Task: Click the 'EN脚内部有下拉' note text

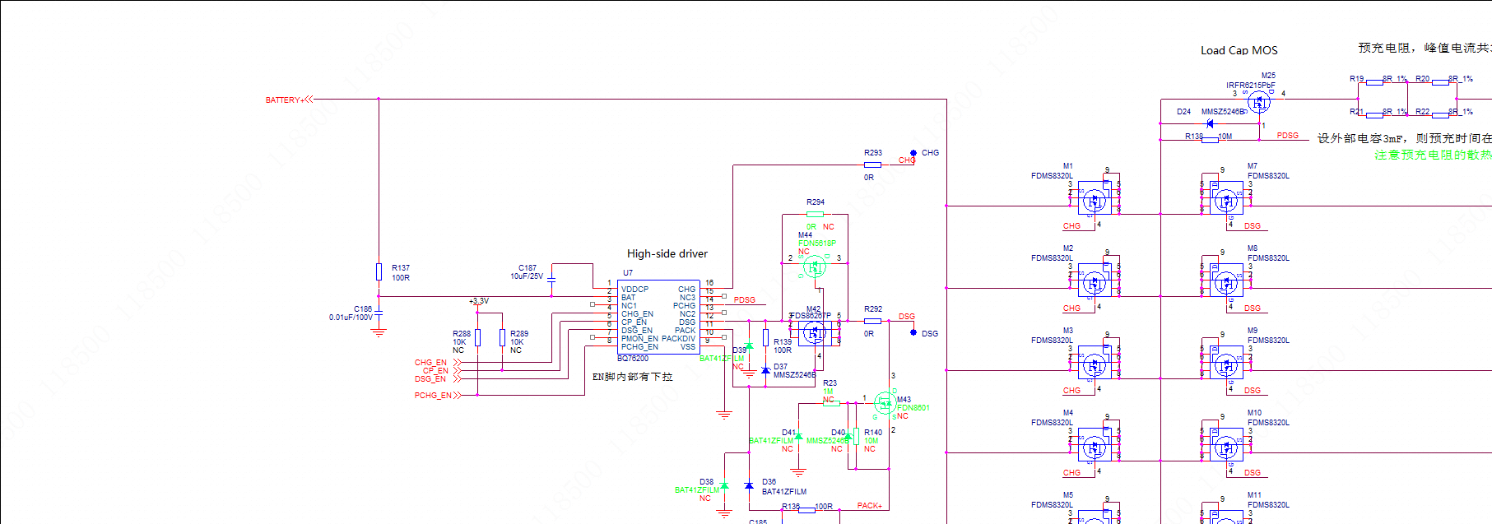Action: click(x=633, y=377)
